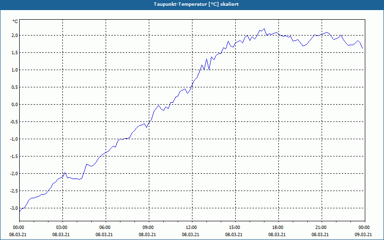The image size is (384, 240).
Task: Select the '-2,5' y-axis tick label
Action: click(x=14, y=191)
